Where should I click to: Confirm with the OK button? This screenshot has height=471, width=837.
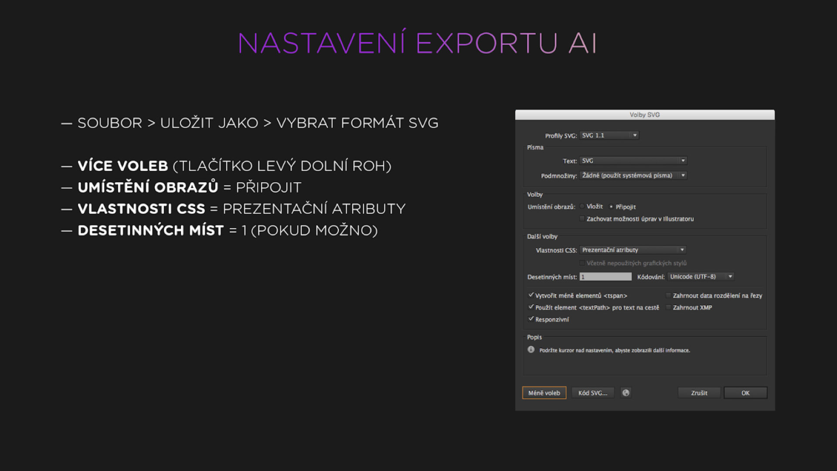tap(745, 392)
